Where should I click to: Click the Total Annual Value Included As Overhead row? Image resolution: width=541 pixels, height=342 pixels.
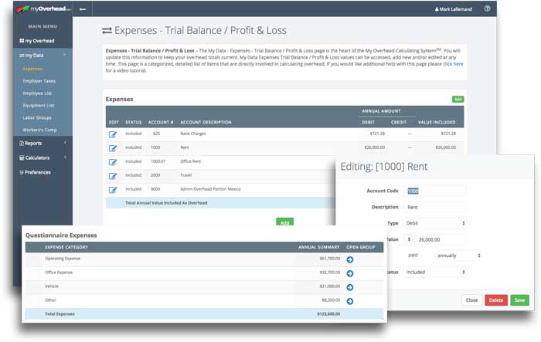pos(220,203)
